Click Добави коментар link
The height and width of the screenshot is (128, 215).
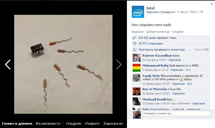(158, 32)
